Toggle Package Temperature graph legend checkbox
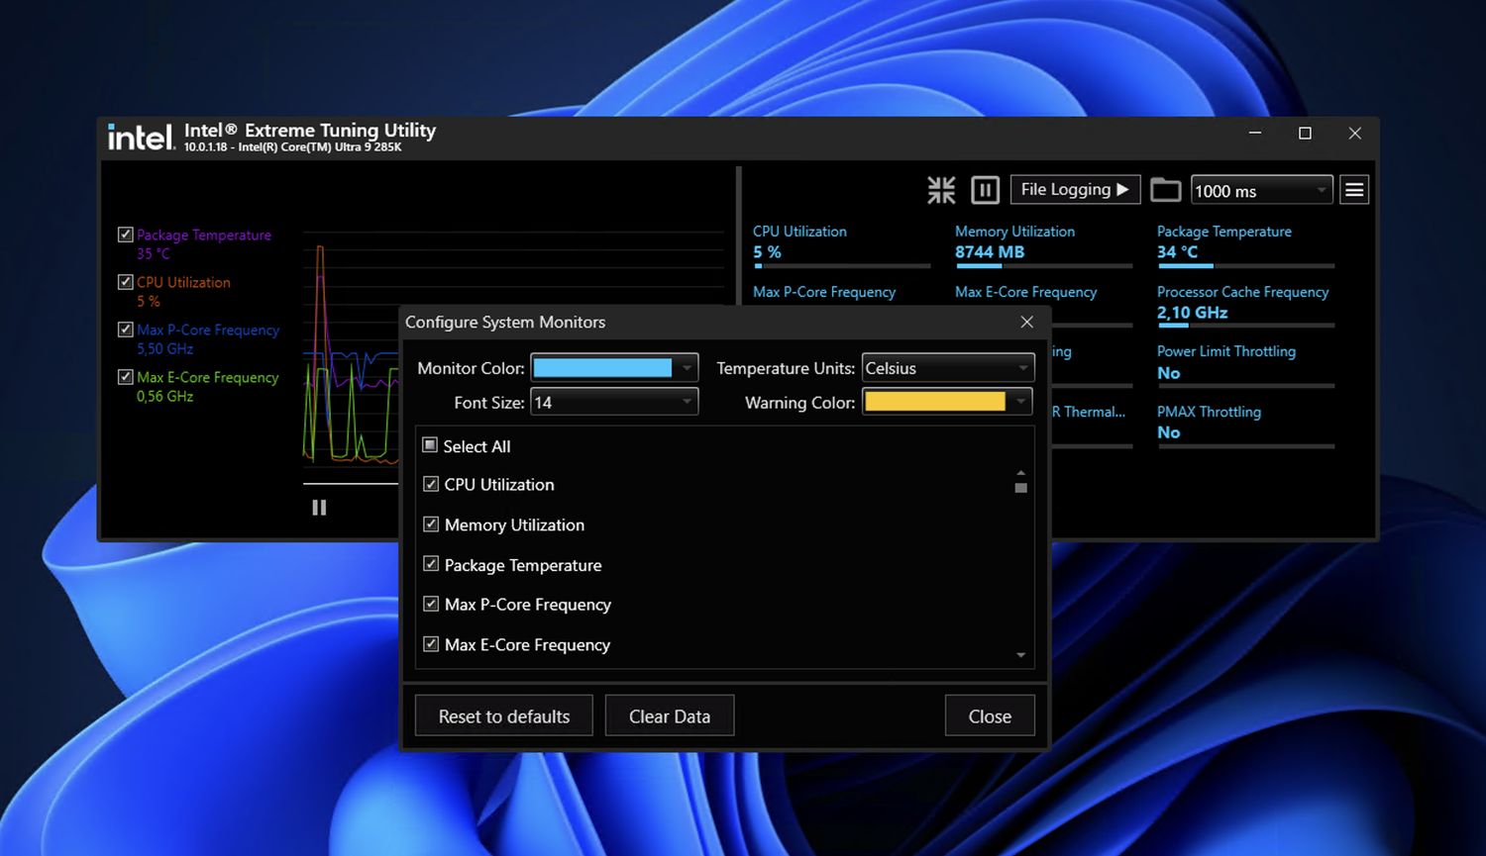 click(126, 235)
